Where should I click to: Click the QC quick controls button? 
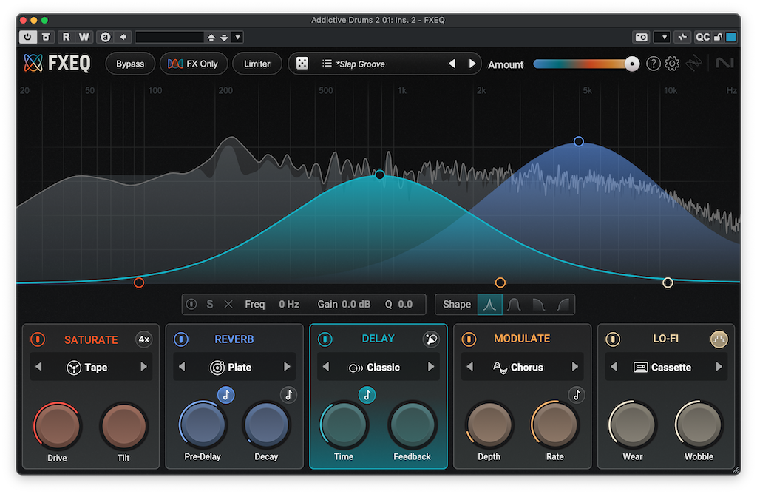click(702, 37)
